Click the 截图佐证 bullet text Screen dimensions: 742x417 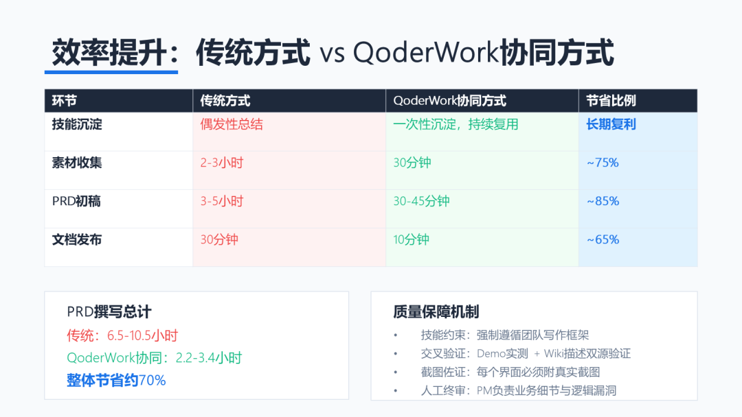510,372
